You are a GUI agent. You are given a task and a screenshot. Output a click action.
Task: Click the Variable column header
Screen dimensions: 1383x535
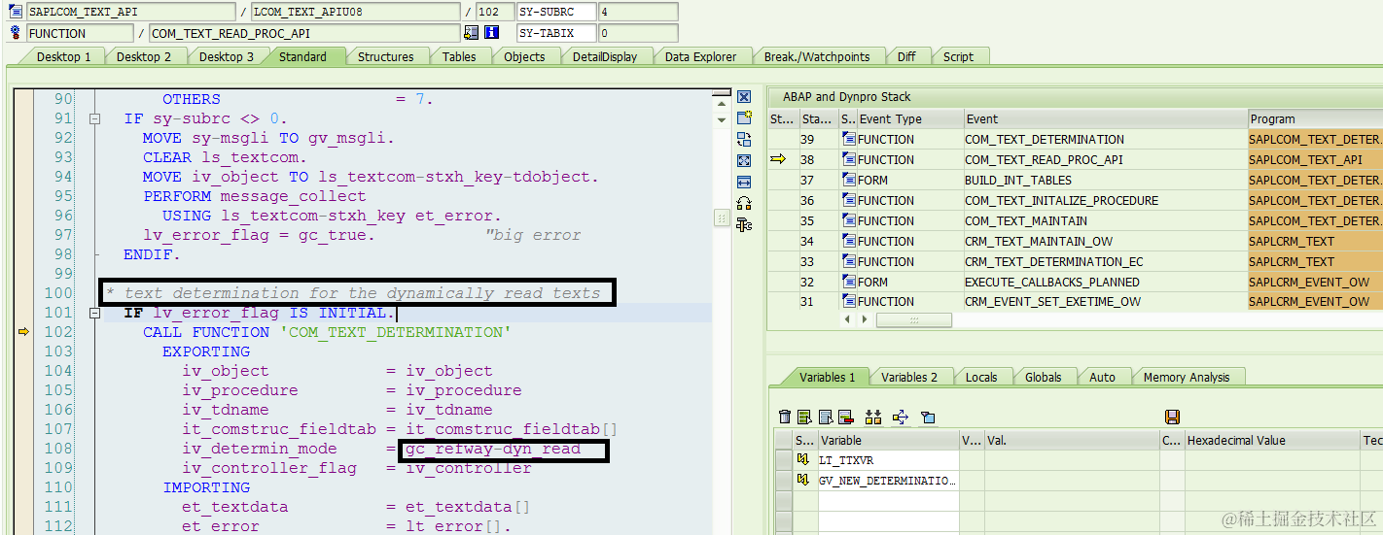pyautogui.click(x=888, y=440)
